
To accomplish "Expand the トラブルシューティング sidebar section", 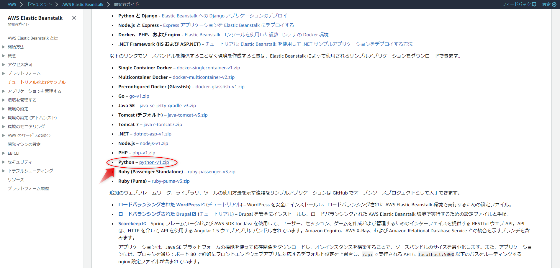I will (x=4, y=171).
